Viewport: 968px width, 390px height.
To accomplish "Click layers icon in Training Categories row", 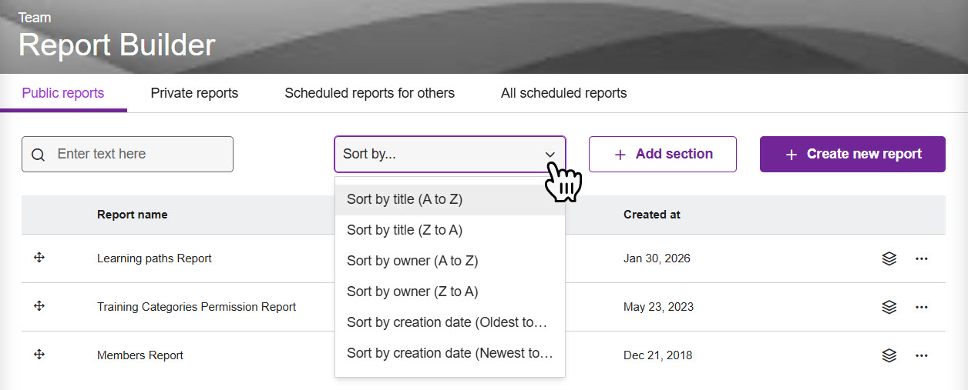I will 889,307.
